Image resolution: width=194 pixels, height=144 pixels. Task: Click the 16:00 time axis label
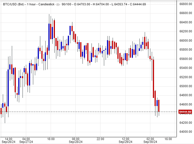(x=168, y=139)
